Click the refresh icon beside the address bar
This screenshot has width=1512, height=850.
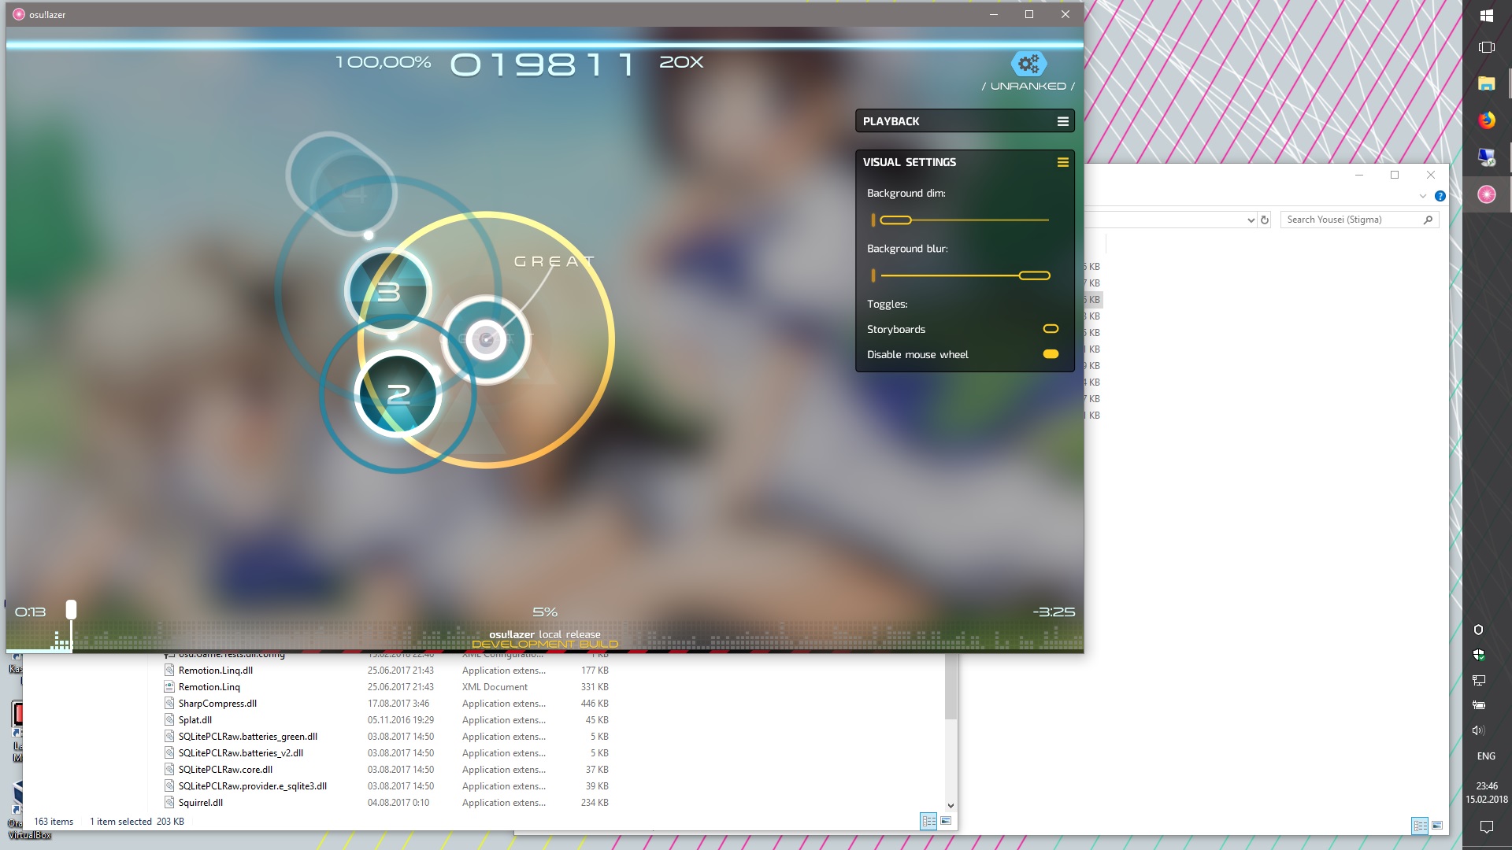pyautogui.click(x=1265, y=220)
